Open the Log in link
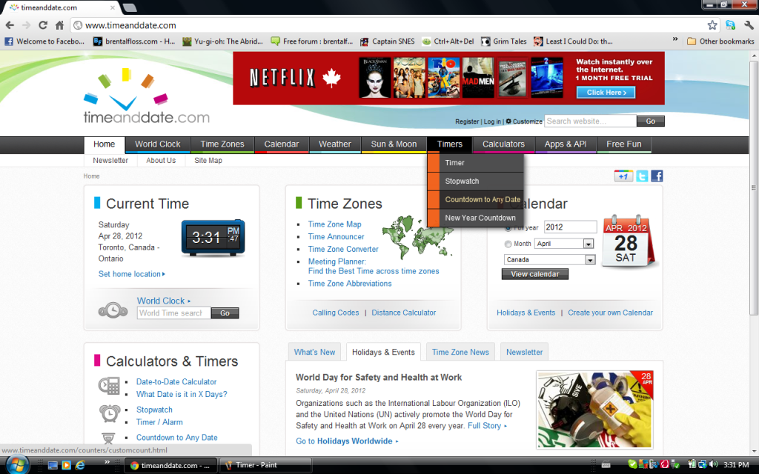The height and width of the screenshot is (474, 759). tap(492, 122)
